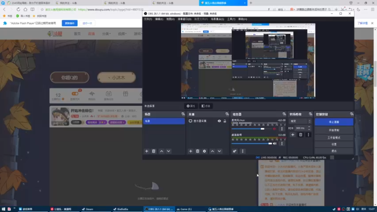Viewport: 377px width, 212px height.
Task: Open the transition type dropdown
Action: [x=300, y=121]
